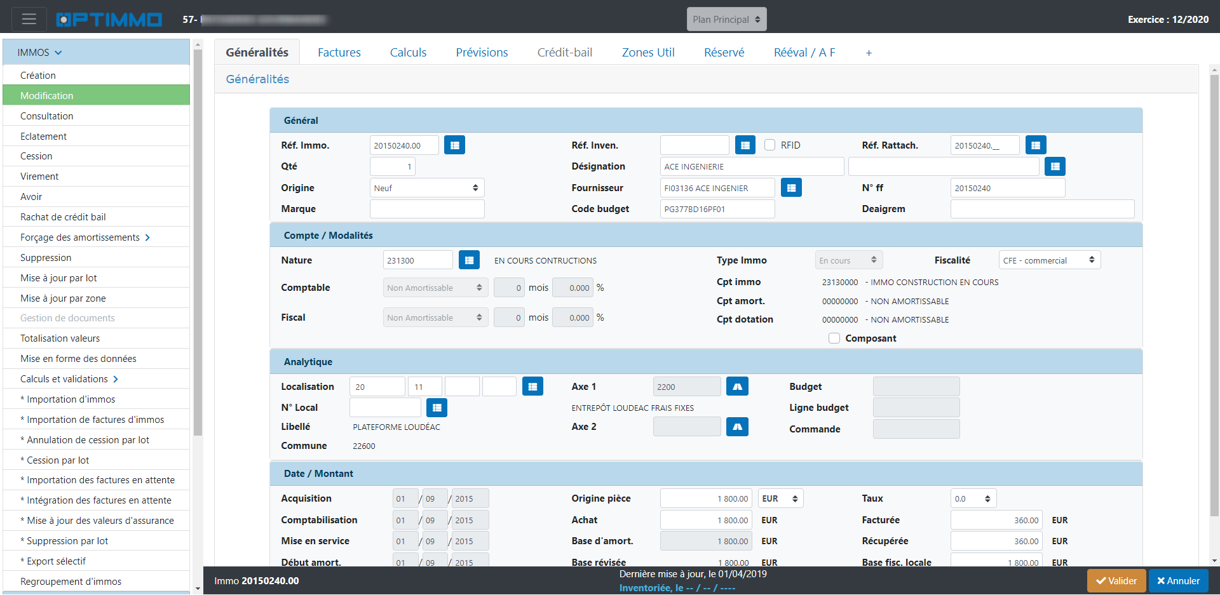Viewport: 1220px width, 595px height.
Task: Open the N° Local lookup icon
Action: [x=437, y=408]
